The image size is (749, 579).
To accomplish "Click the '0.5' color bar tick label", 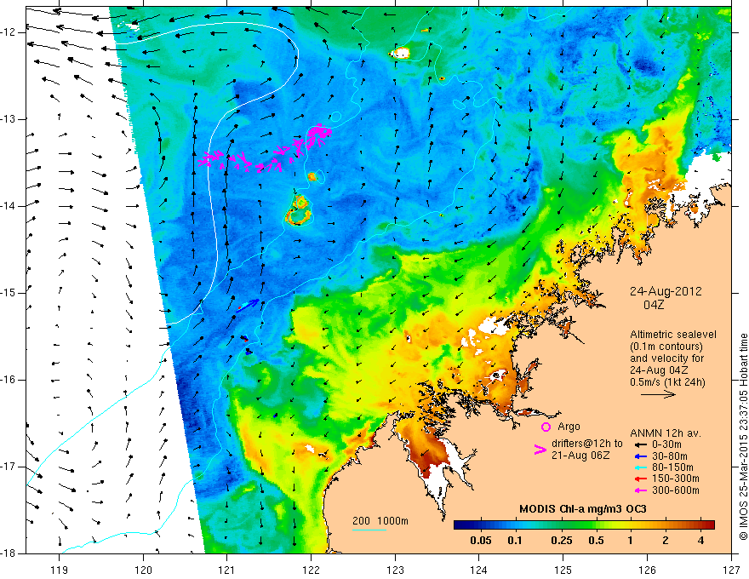I will point(596,541).
